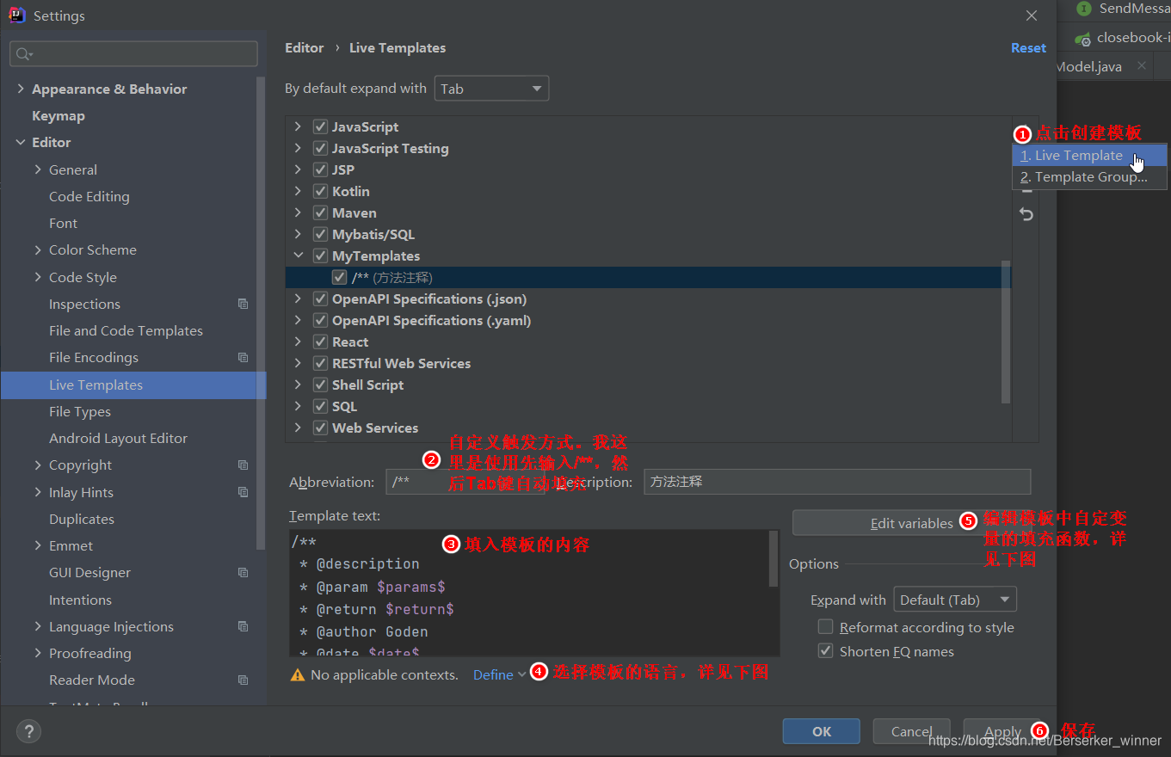Click the project-level icon next to Language Injections
This screenshot has width=1171, height=757.
click(x=243, y=626)
